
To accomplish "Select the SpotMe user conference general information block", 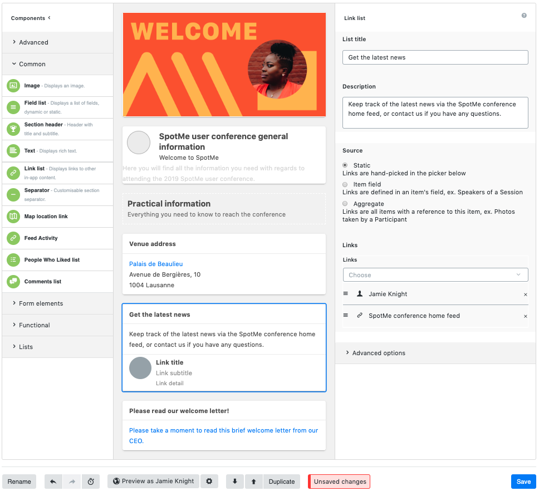I will (224, 155).
